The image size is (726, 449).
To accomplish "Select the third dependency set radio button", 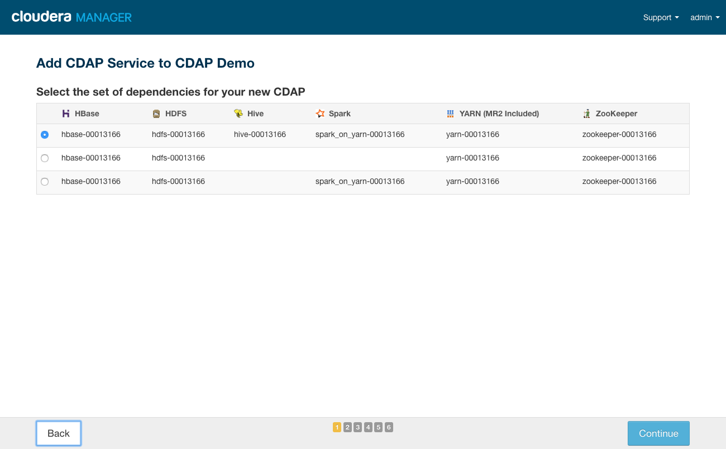I will click(x=45, y=181).
